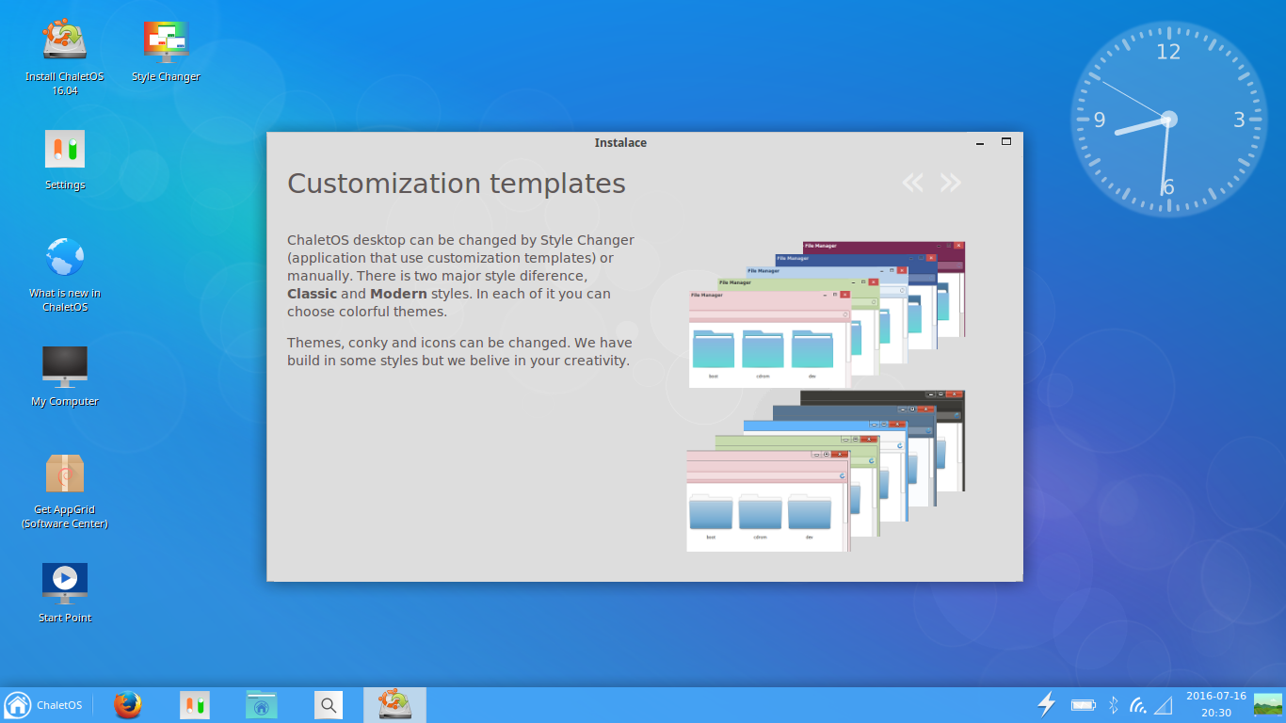
Task: Minimize the Instalace window
Action: tap(980, 143)
